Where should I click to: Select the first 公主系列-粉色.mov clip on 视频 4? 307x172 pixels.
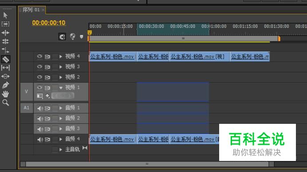pos(113,57)
